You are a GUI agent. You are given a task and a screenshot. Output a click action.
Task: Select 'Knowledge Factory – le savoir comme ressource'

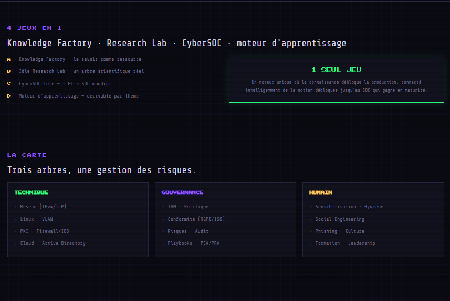point(80,59)
